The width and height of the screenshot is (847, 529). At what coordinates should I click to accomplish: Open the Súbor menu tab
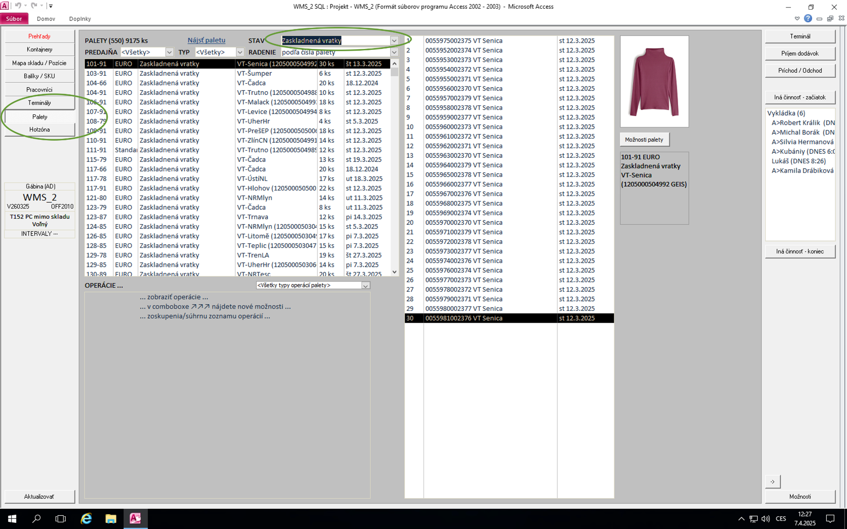point(14,19)
